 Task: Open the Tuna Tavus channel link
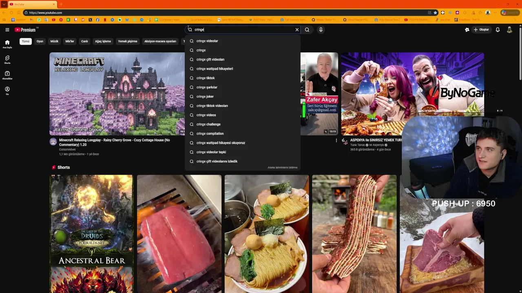(357, 145)
